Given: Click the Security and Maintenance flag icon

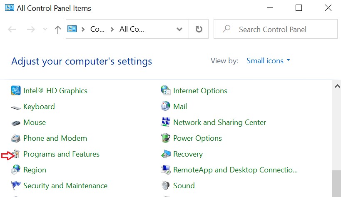Looking at the screenshot, I should point(16,185).
